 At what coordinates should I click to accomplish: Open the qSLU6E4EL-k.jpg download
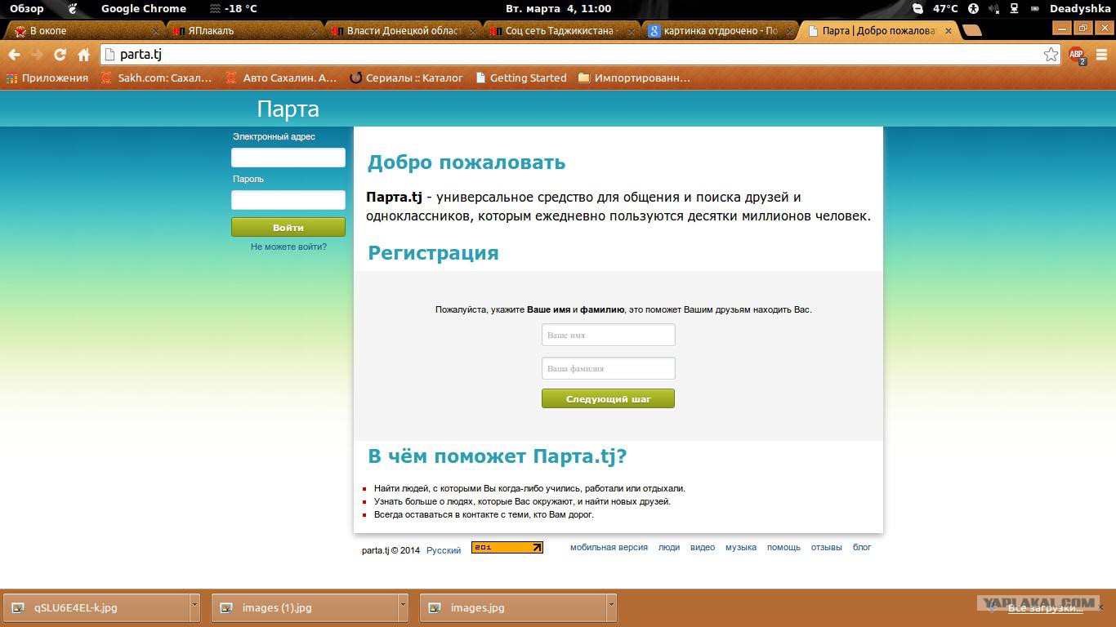[96, 607]
